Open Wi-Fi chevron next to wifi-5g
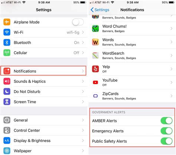This screenshot has width=176, height=155. click(83, 32)
